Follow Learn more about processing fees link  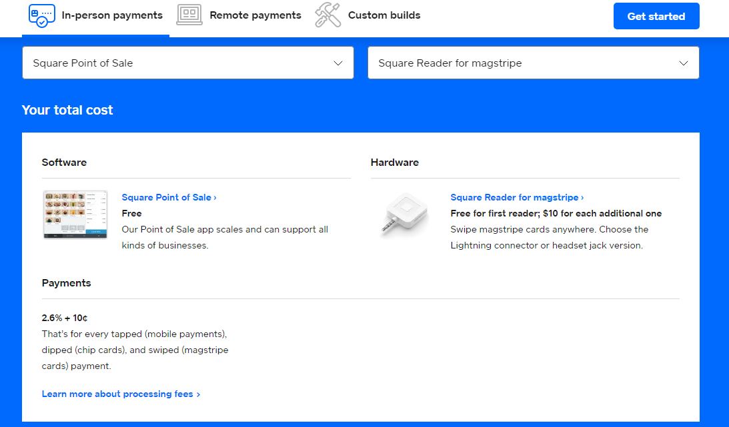click(121, 394)
